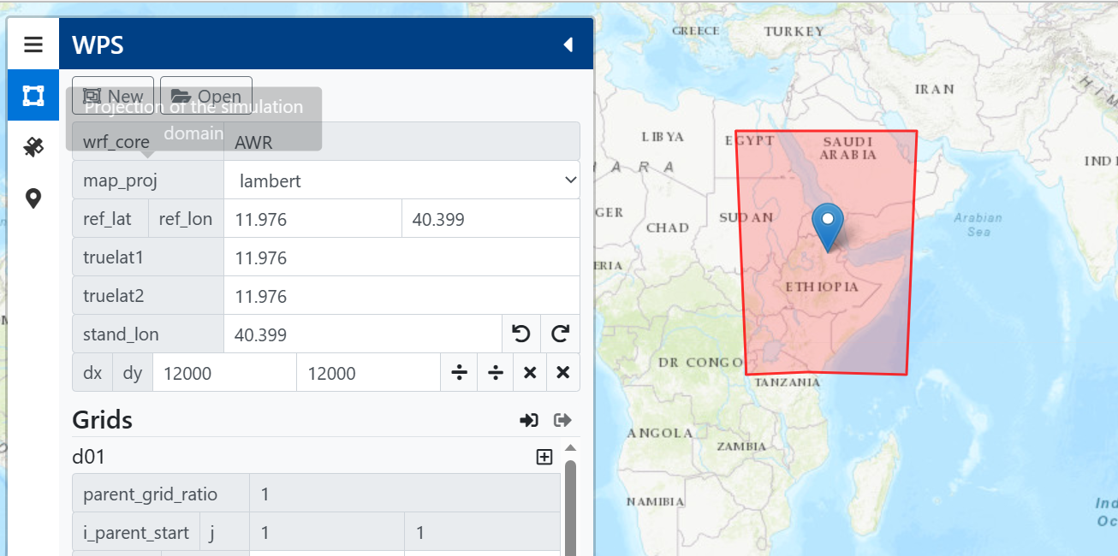
Task: Click the first divide icon in dx row
Action: 460,373
